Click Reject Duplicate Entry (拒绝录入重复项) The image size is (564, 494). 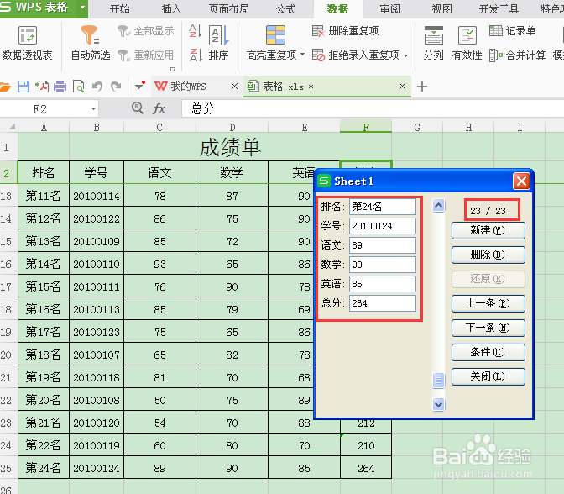[355, 55]
